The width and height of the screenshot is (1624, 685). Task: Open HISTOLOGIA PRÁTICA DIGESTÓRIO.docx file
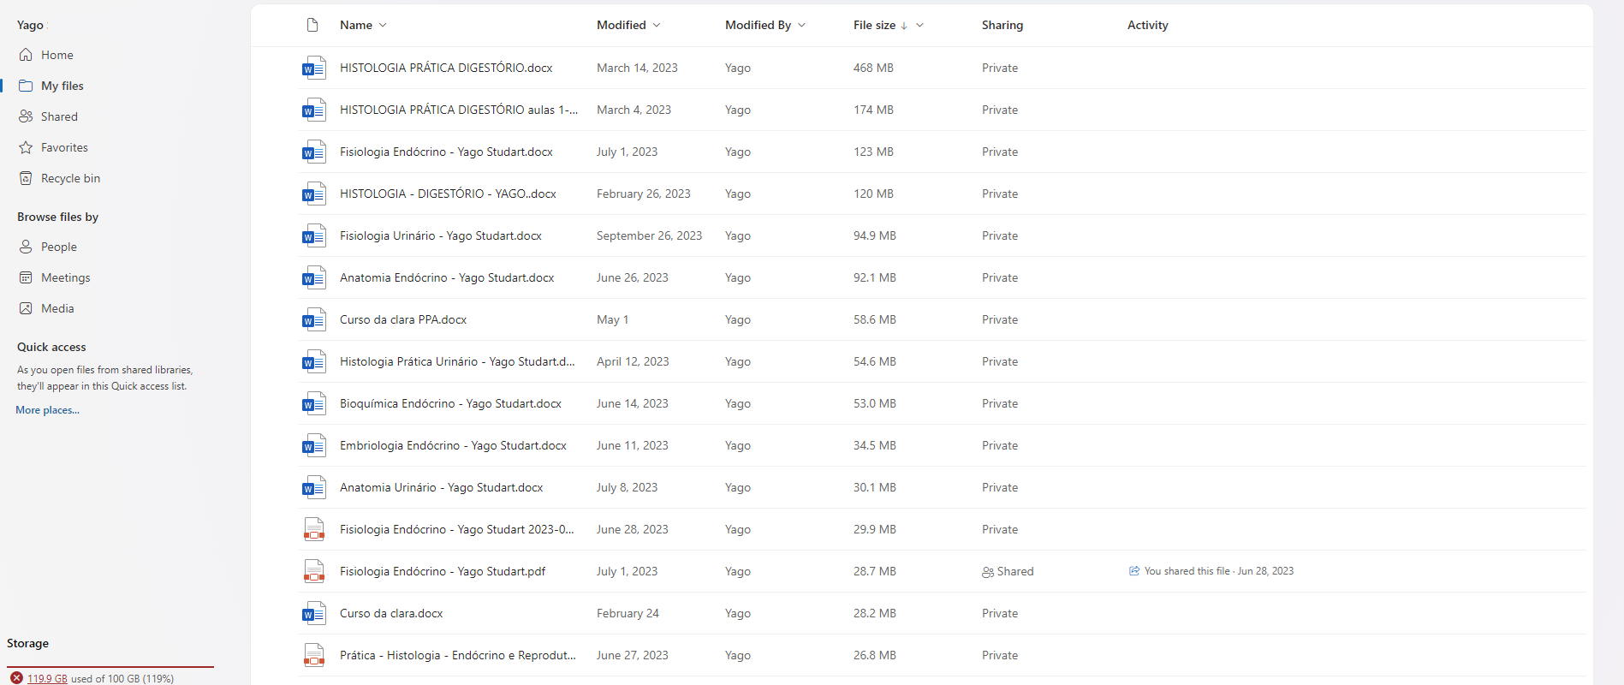(x=446, y=68)
